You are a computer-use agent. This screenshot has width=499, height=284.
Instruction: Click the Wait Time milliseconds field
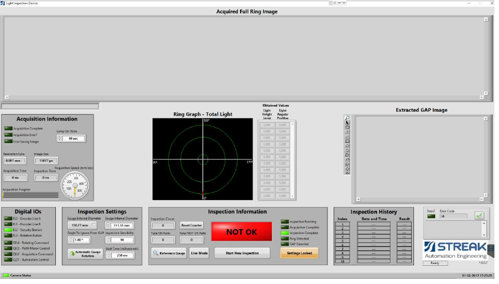click(122, 255)
